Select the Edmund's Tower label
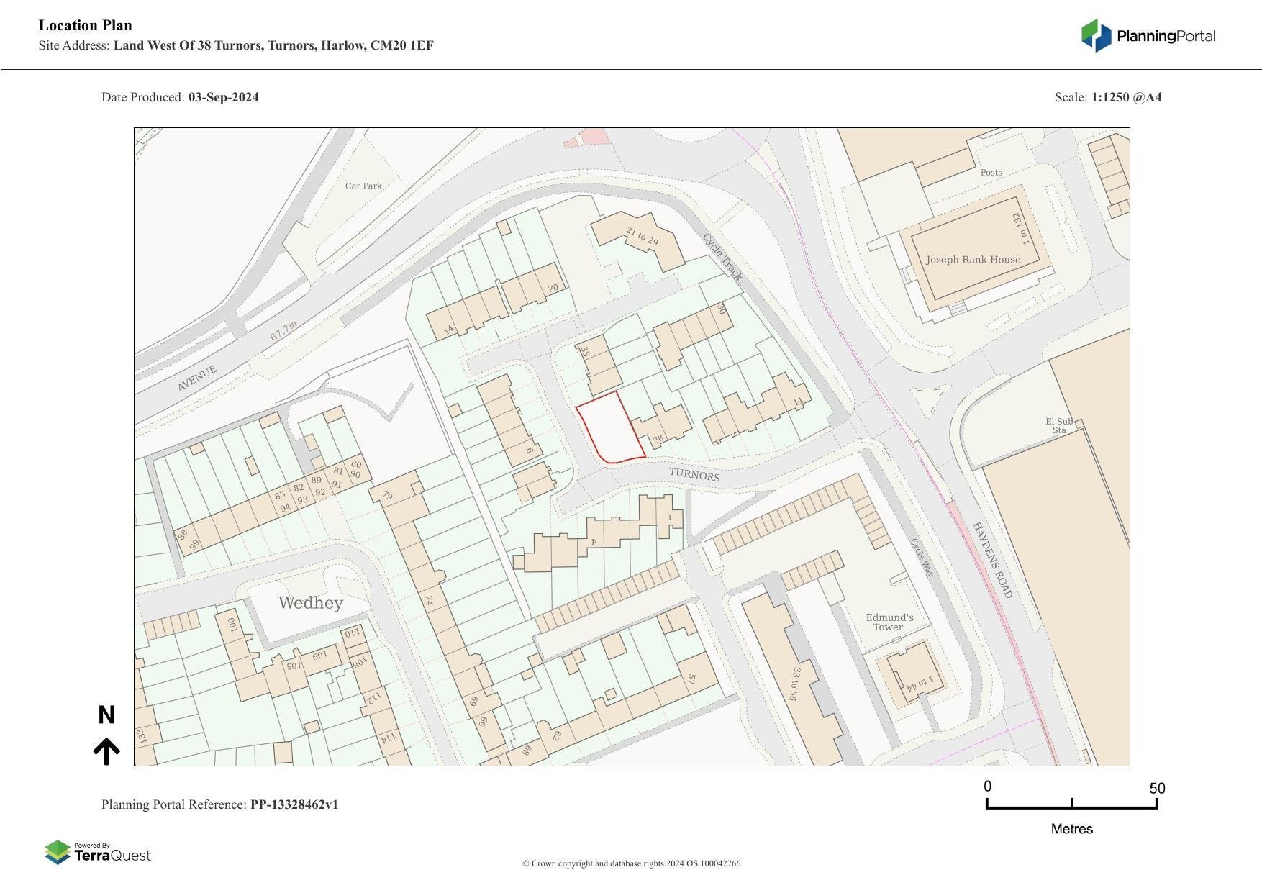The height and width of the screenshot is (893, 1262). pos(889,622)
